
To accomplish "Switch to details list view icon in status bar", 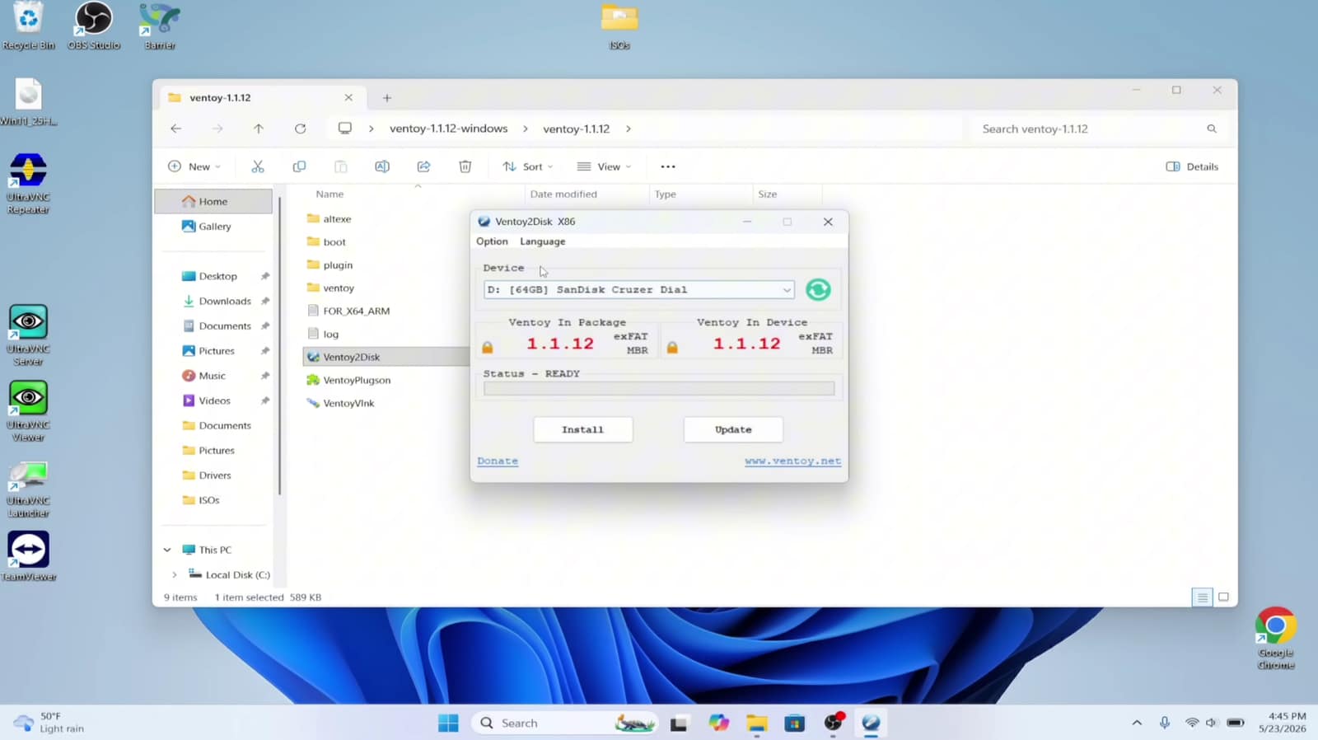I will (x=1202, y=597).
